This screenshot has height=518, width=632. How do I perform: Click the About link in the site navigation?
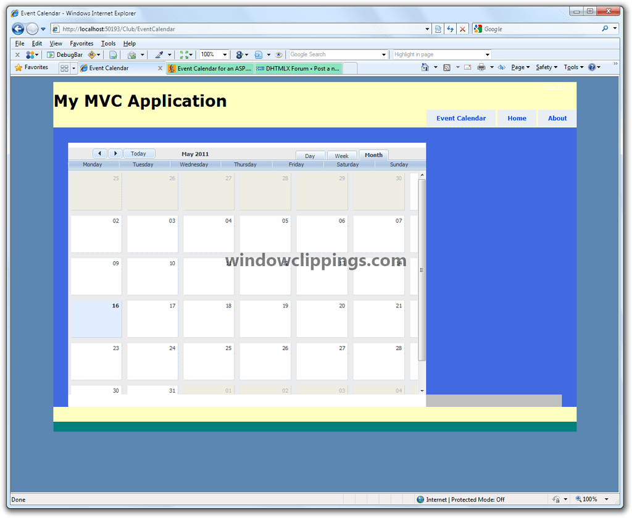pyautogui.click(x=557, y=118)
